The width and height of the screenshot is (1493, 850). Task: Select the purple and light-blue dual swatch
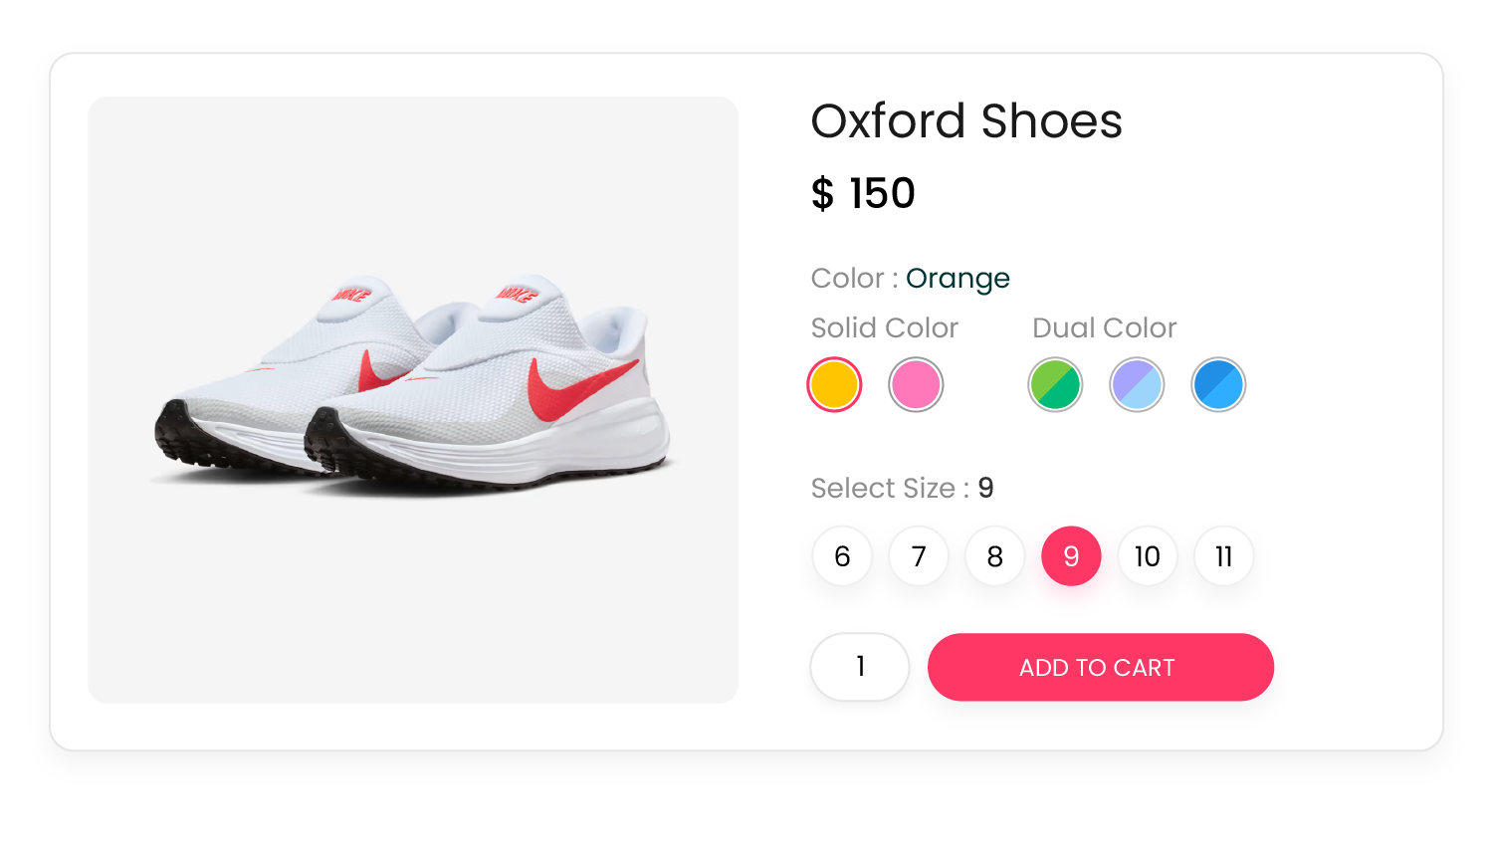pyautogui.click(x=1137, y=385)
